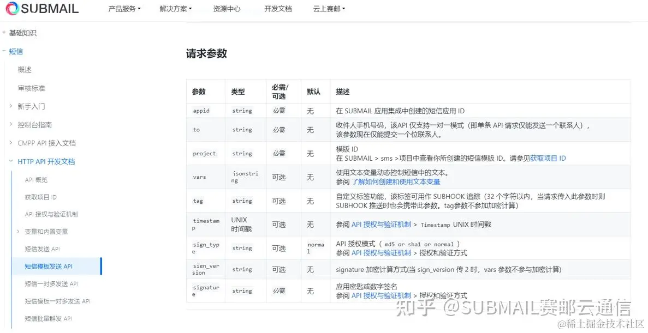Click 必需 in the project row
The width and height of the screenshot is (648, 333).
[x=279, y=154]
